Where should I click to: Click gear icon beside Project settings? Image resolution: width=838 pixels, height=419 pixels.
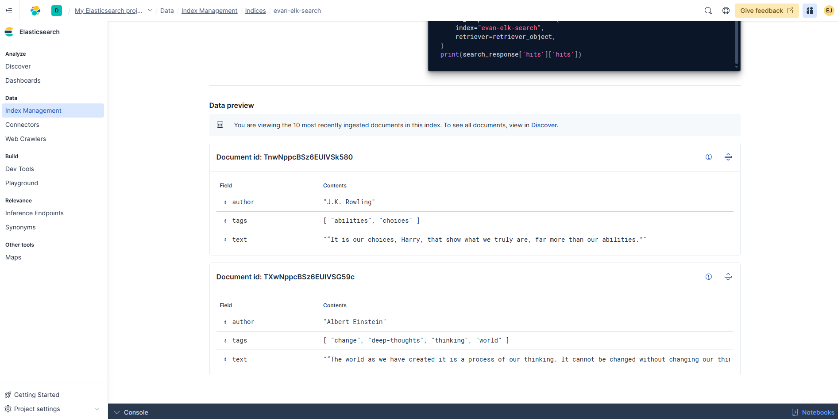coord(8,409)
